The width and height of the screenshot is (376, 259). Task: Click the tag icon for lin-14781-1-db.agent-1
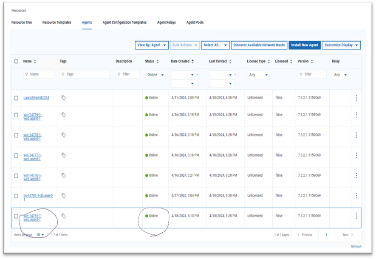click(63, 196)
